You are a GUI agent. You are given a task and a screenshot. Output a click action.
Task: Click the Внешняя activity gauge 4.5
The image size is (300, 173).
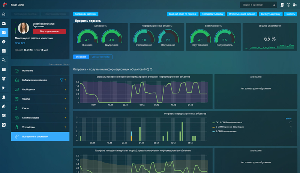click(87, 38)
